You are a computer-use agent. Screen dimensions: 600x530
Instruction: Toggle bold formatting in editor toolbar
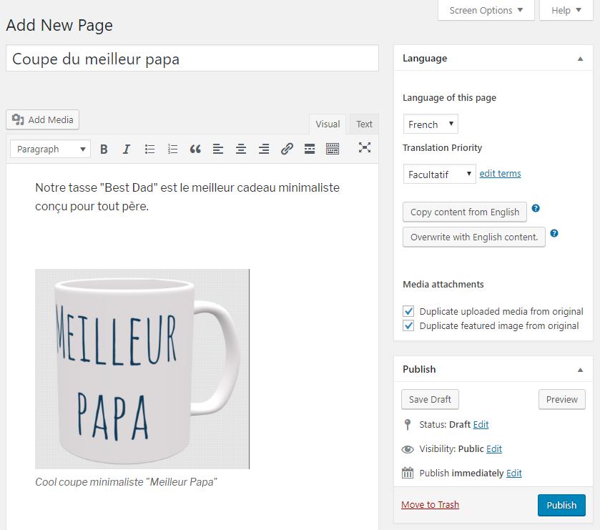(x=104, y=149)
